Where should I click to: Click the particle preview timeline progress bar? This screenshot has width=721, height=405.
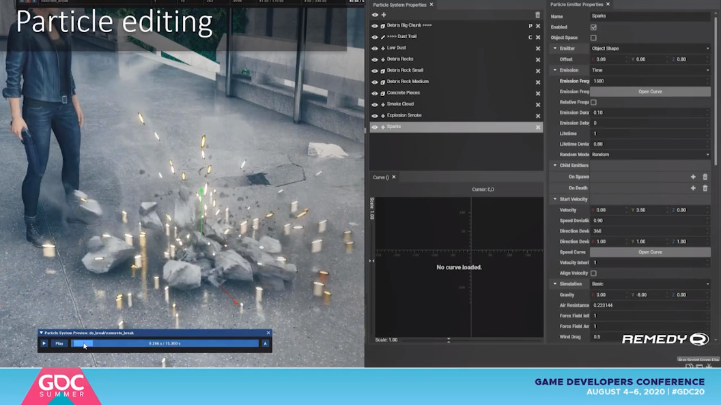[165, 344]
